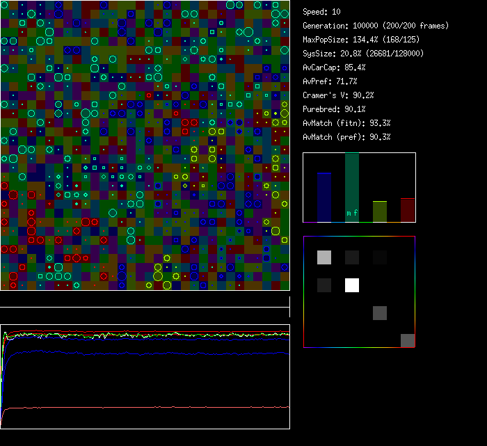Select the gray cell in matrix bottom-right corner
This screenshot has height=446, width=487.
pos(408,340)
